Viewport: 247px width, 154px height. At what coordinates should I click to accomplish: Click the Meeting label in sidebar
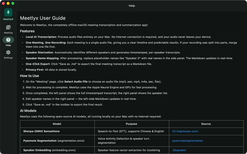(8, 33)
